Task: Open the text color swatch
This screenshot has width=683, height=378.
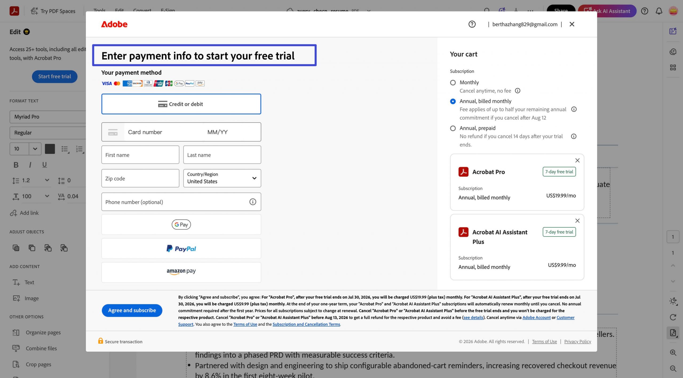Action: pos(50,149)
